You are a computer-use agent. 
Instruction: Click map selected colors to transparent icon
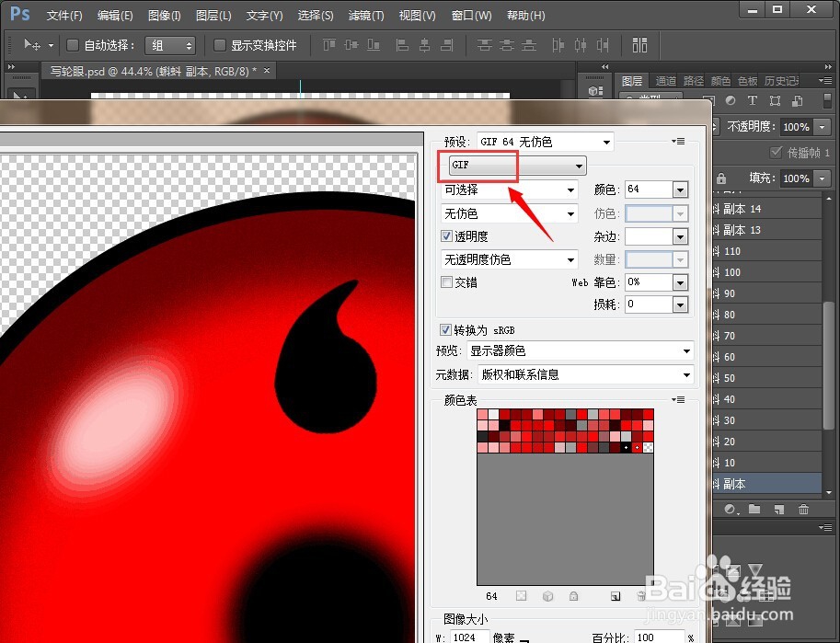coord(521,596)
